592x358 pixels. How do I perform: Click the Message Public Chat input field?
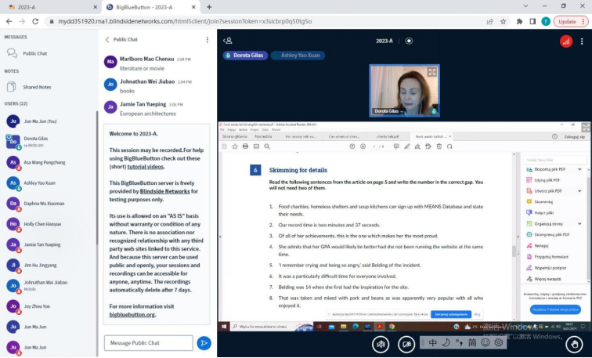(148, 342)
